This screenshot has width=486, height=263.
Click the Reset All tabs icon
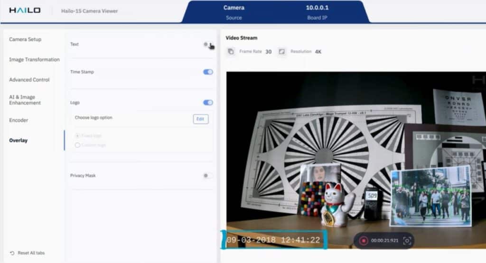pyautogui.click(x=12, y=253)
